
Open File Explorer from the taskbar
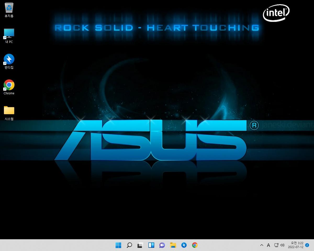(173, 245)
